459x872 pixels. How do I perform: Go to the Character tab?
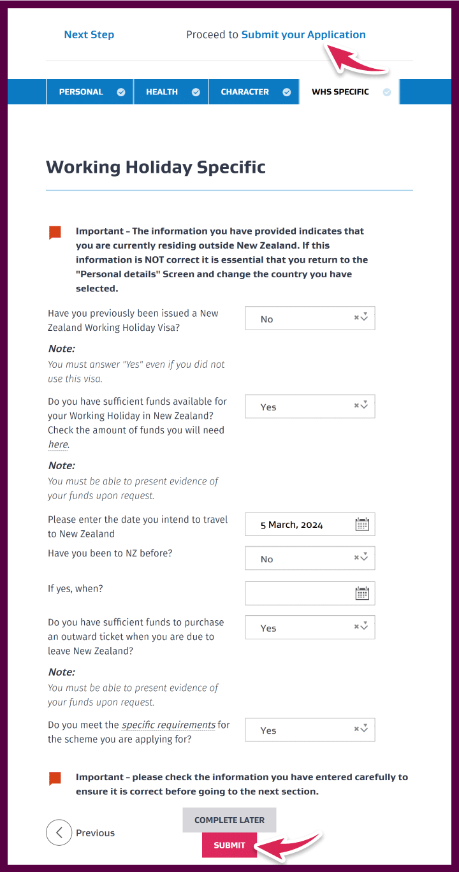pyautogui.click(x=254, y=92)
